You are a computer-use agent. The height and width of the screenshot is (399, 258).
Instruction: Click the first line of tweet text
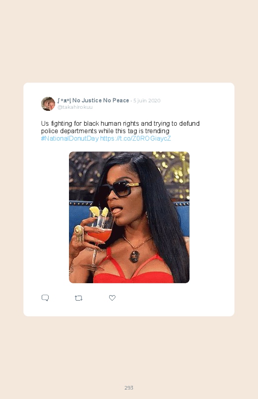(x=120, y=124)
